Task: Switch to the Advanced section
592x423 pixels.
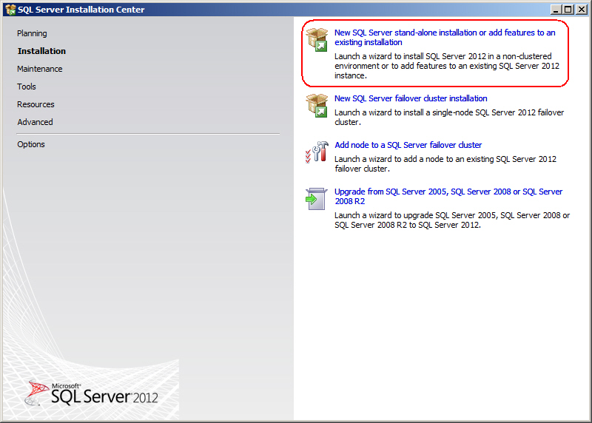Action: 35,122
